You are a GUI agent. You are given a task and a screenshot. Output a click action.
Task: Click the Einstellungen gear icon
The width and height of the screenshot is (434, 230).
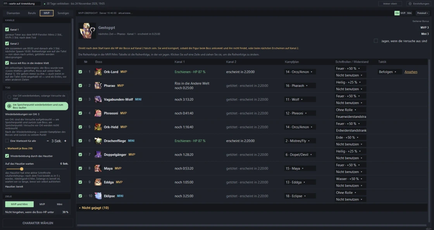(410, 4)
